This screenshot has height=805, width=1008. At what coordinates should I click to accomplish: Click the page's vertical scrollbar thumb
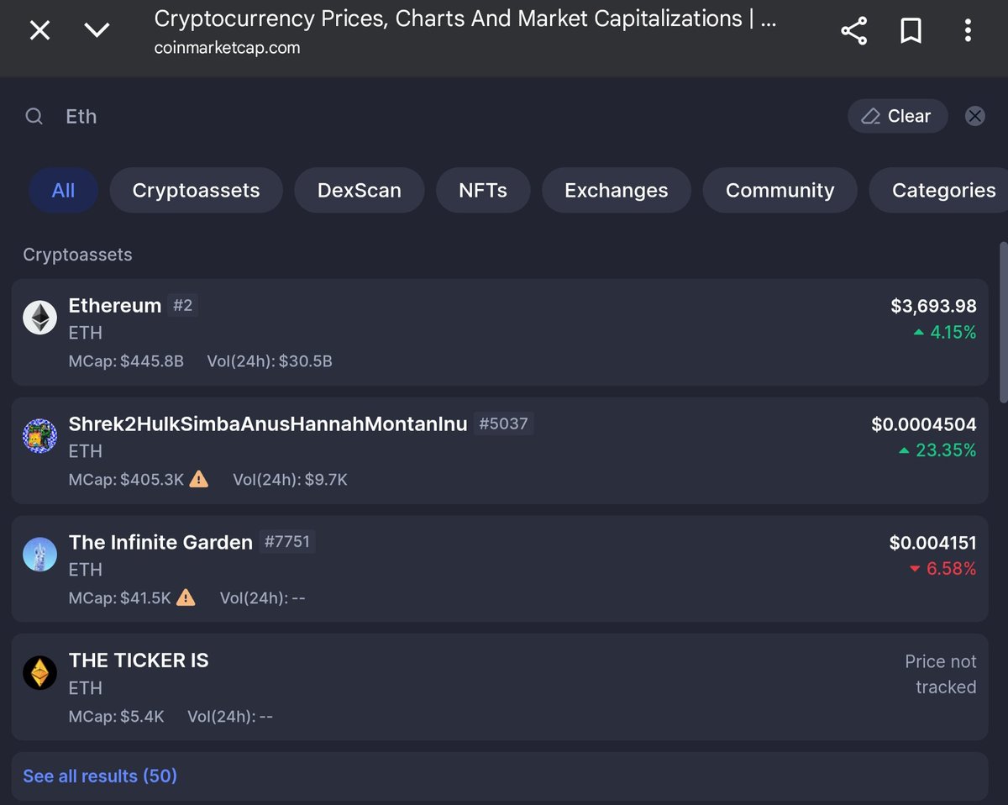[x=1003, y=324]
